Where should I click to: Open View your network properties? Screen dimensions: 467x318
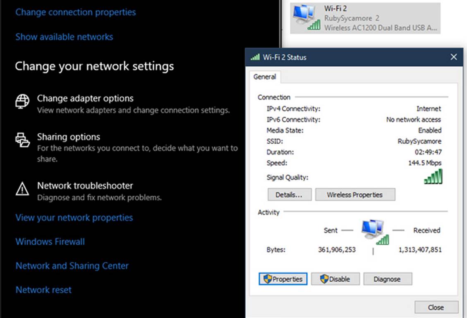pos(74,218)
